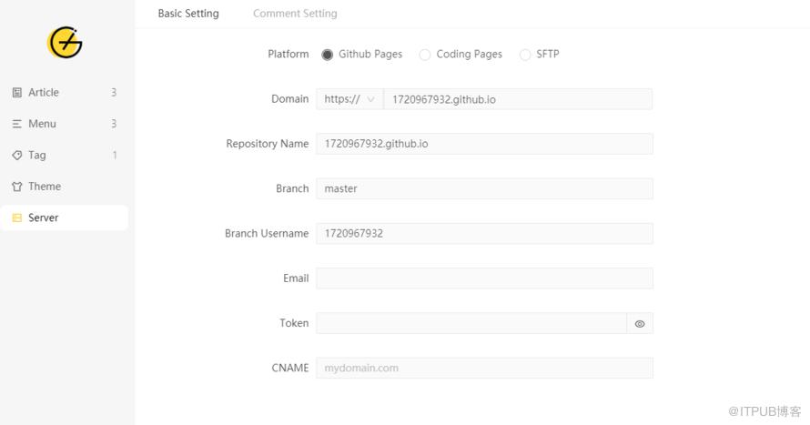Open the Menu section
The image size is (810, 425).
pyautogui.click(x=64, y=124)
